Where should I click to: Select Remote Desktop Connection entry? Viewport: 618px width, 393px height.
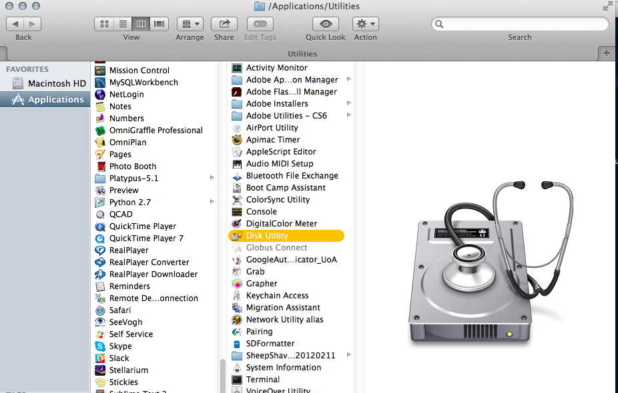(153, 298)
